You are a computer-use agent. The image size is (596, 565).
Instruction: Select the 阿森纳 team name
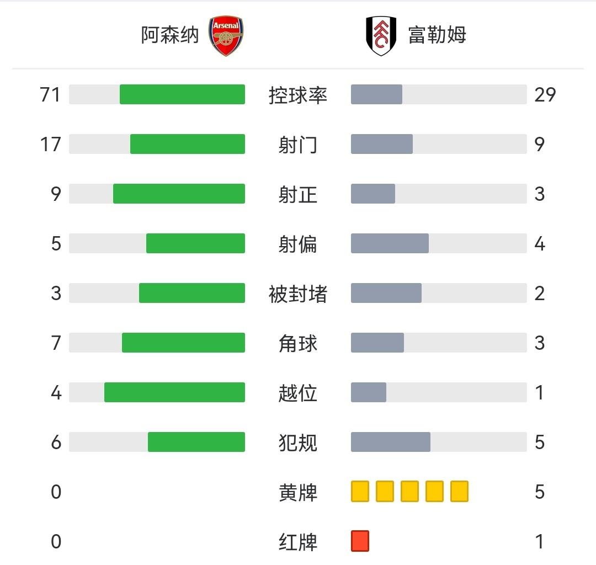click(x=169, y=35)
